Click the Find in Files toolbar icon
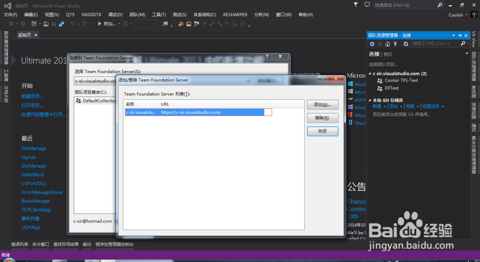Image resolution: width=480 pixels, height=262 pixels. pos(165,24)
